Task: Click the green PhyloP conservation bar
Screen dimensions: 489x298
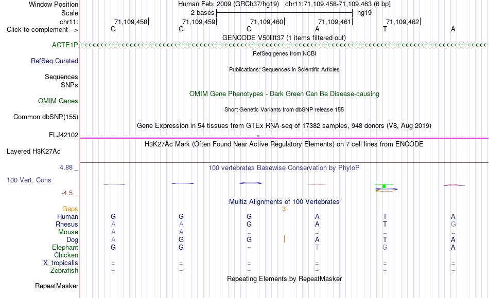Action: (x=384, y=186)
